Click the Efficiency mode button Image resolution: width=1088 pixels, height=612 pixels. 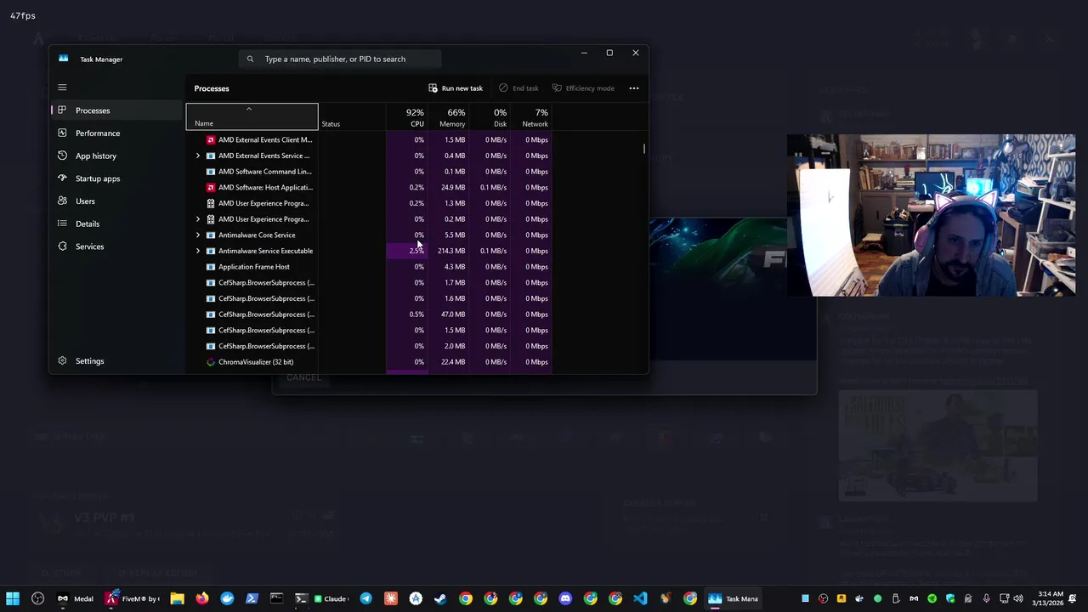click(x=583, y=88)
